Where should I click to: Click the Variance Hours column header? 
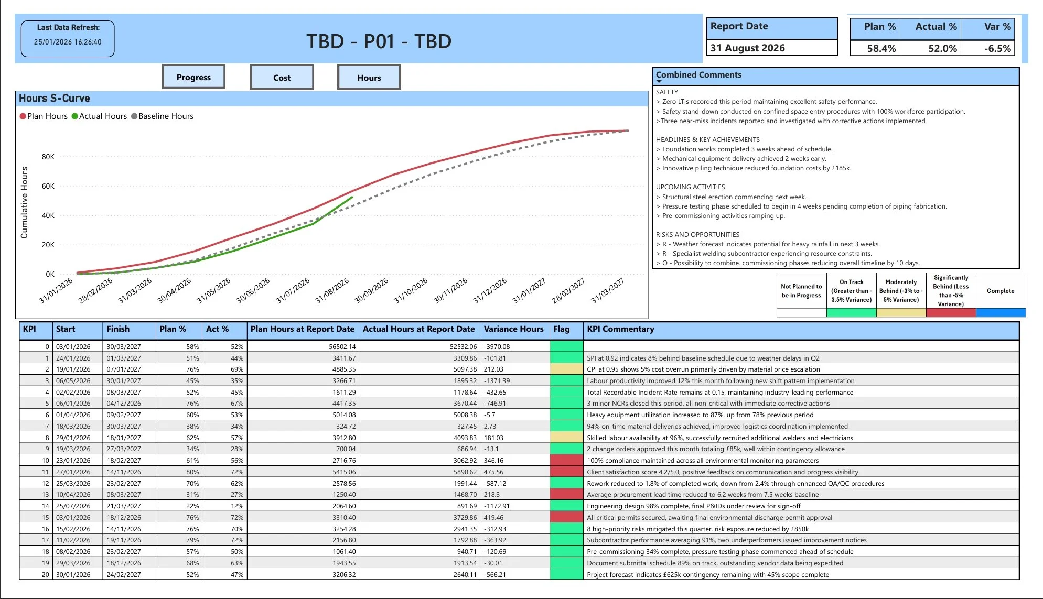point(513,329)
